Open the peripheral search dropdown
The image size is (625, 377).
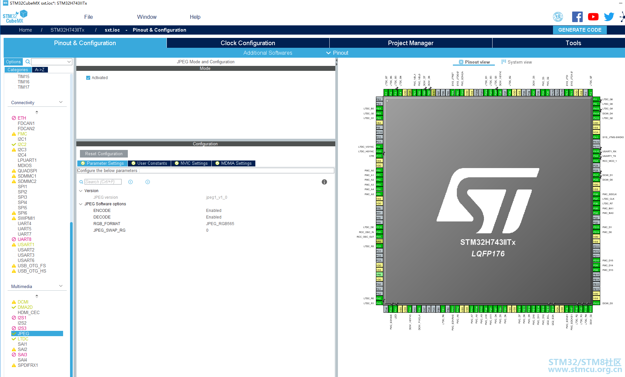[69, 62]
